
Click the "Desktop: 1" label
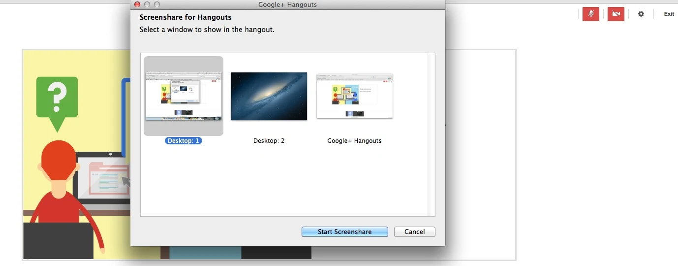184,140
